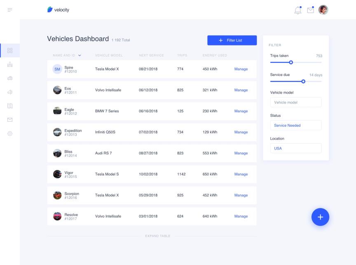Open the hamburger menu in top-left corner
The height and width of the screenshot is (265, 356).
pos(9,10)
